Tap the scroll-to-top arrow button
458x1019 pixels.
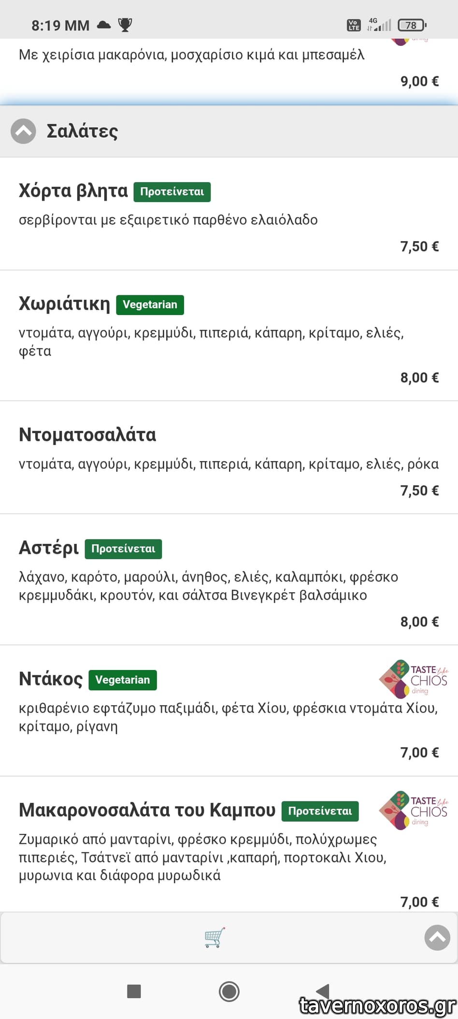click(437, 937)
